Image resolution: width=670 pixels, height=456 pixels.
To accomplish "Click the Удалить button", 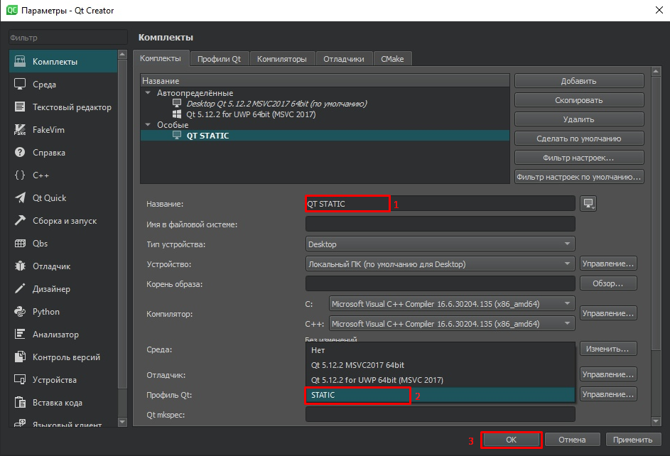I will 579,119.
